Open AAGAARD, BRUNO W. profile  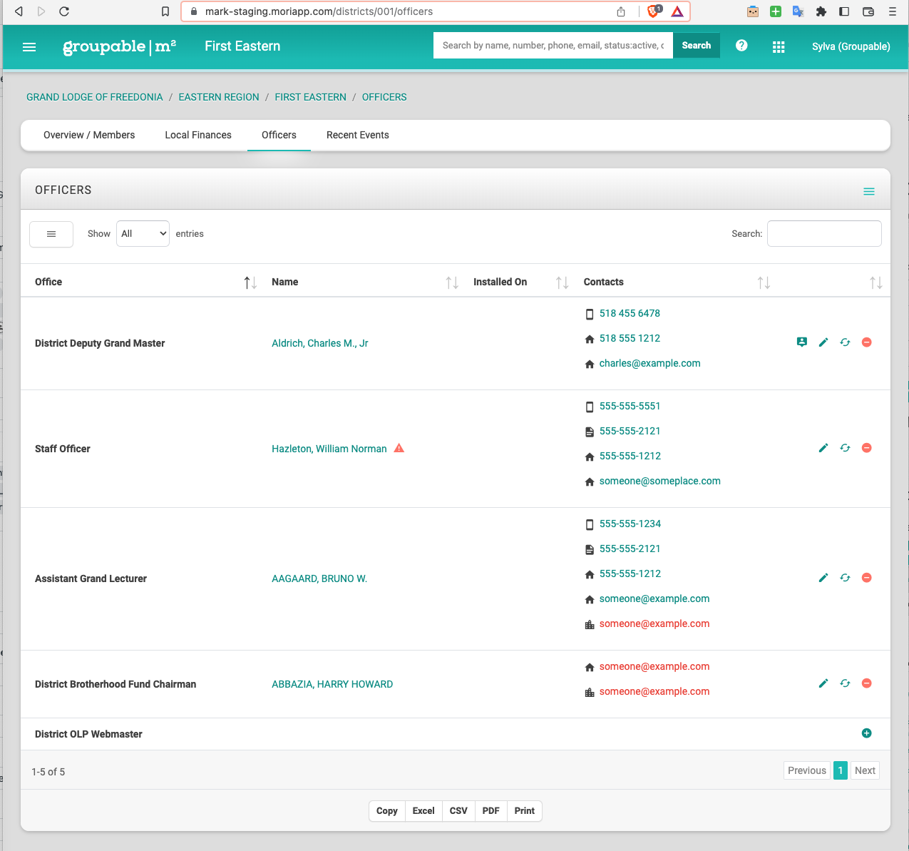tap(319, 579)
